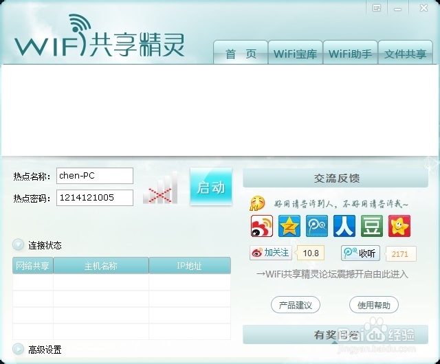Open the Sina Weibo share icon

pyautogui.click(x=262, y=226)
